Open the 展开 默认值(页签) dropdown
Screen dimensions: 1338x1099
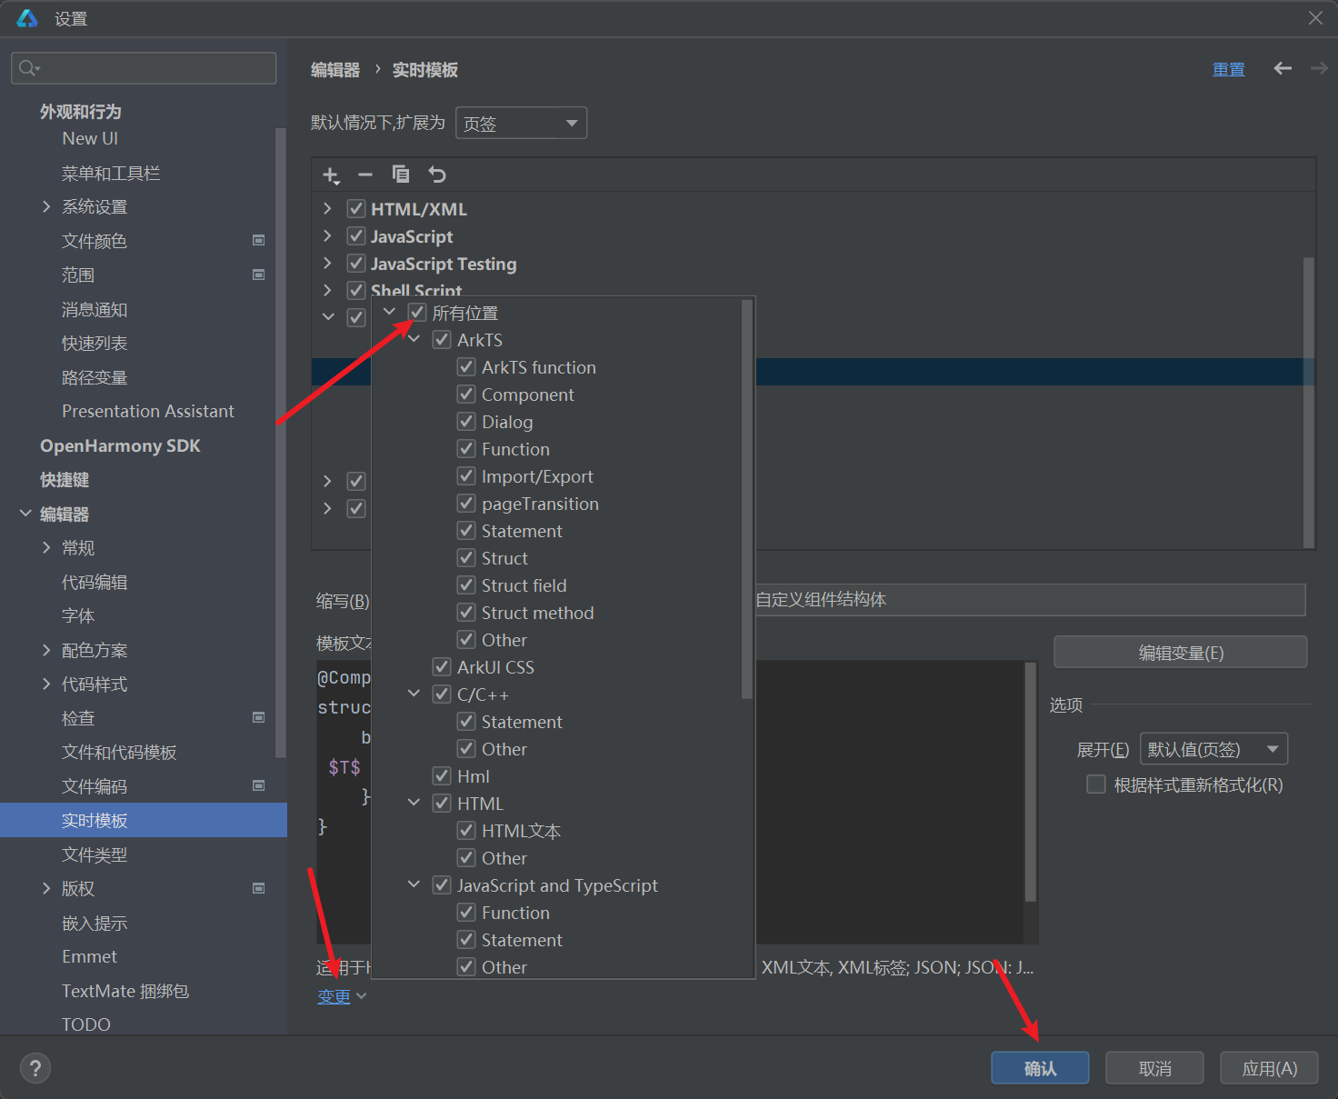pos(1213,749)
